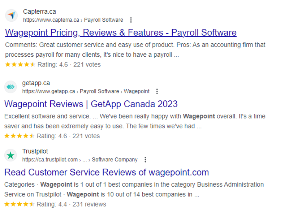Viewport: 289px width, 221px height.
Task: Click the Capterra snippet starting 'Comments: Great customer service'
Action: 135,50
